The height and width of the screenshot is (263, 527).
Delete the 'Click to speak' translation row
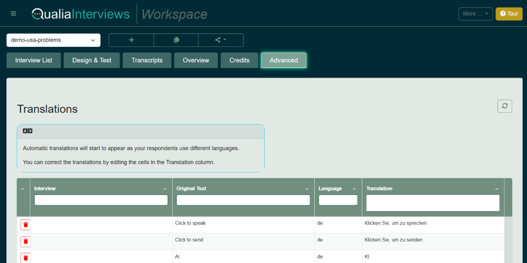pos(26,225)
